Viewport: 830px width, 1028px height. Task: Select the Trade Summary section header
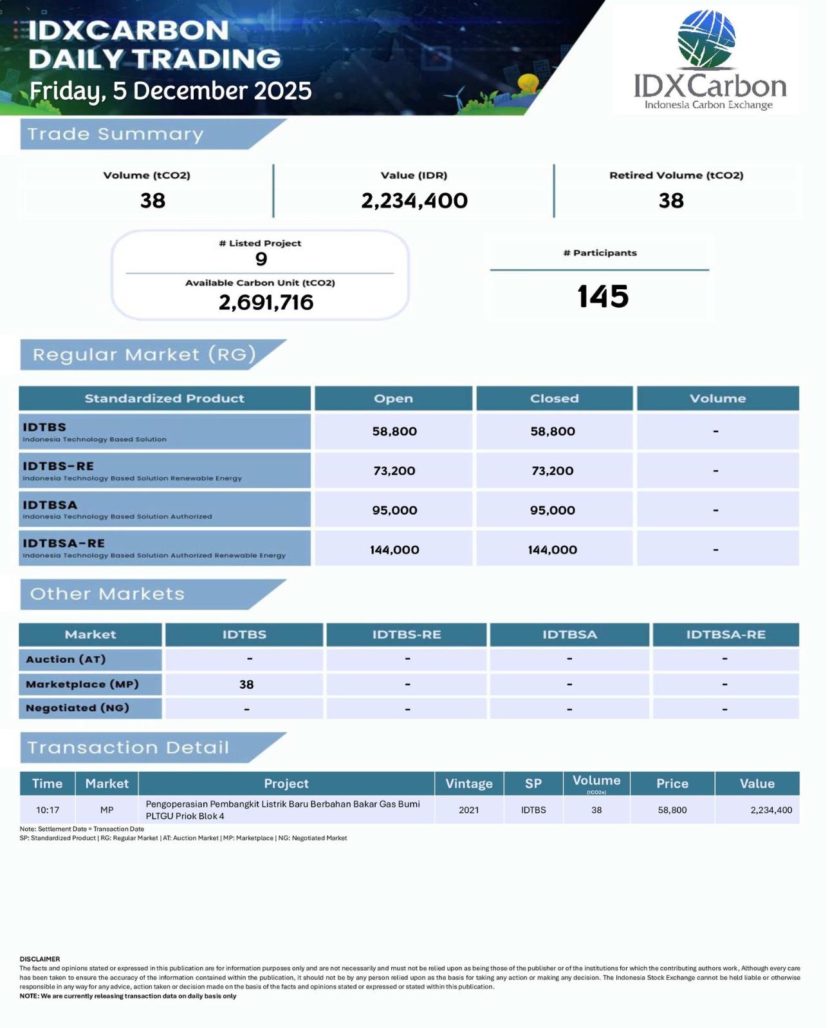116,134
